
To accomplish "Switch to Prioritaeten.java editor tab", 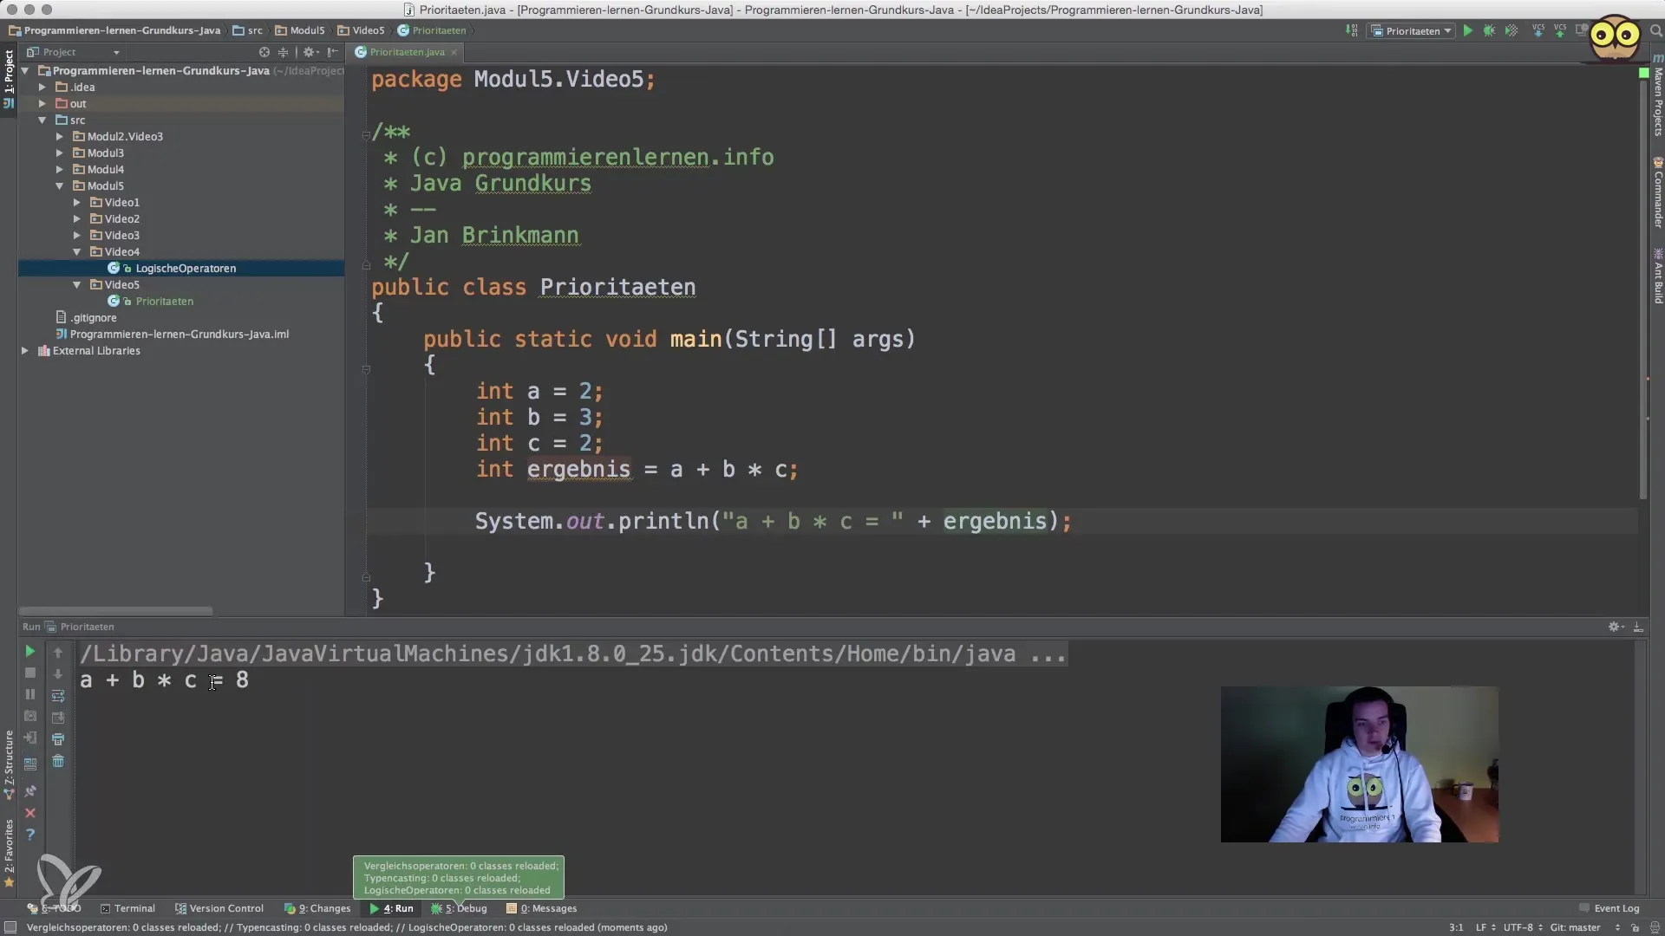I will pyautogui.click(x=406, y=52).
